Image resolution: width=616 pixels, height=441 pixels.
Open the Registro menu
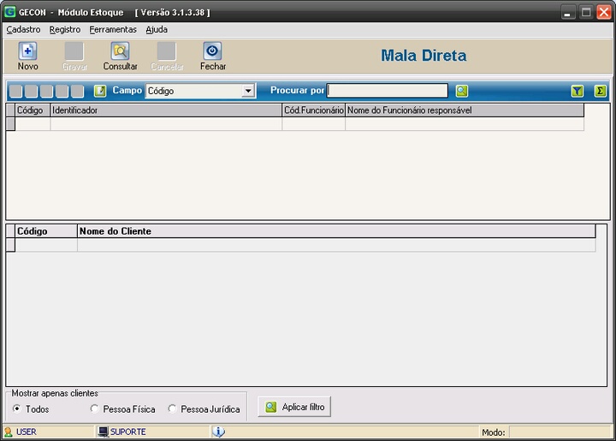(x=65, y=29)
